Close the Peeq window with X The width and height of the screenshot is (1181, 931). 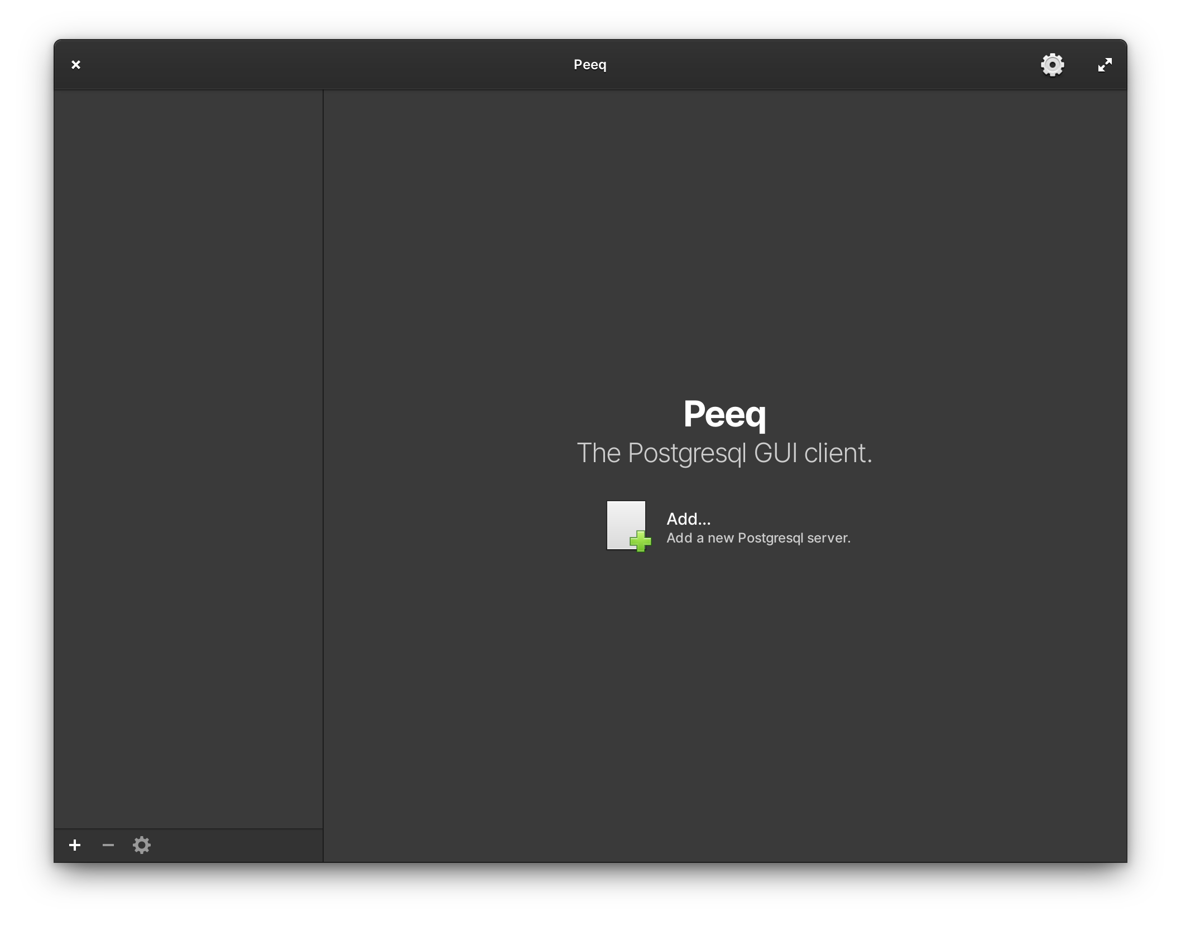[76, 65]
